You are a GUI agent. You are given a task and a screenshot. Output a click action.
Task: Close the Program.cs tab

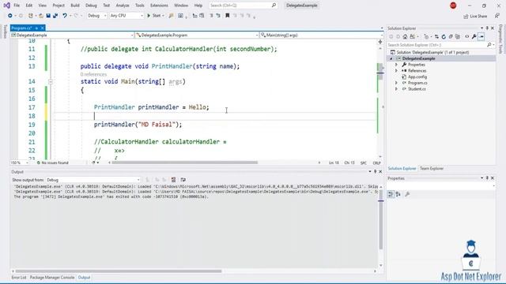42,28
